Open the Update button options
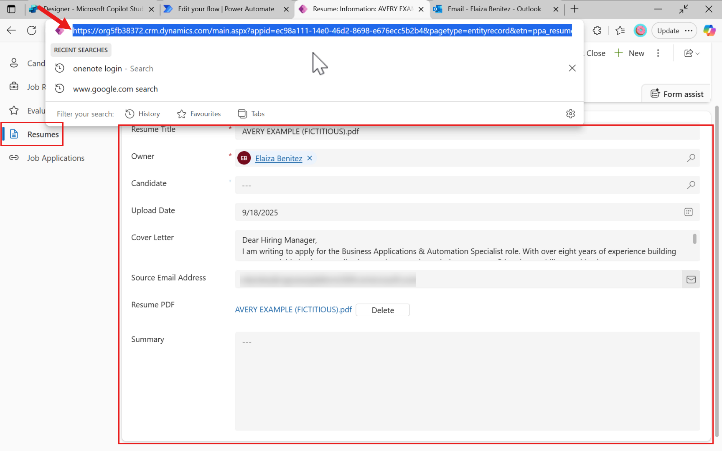722x451 pixels. (x=689, y=30)
